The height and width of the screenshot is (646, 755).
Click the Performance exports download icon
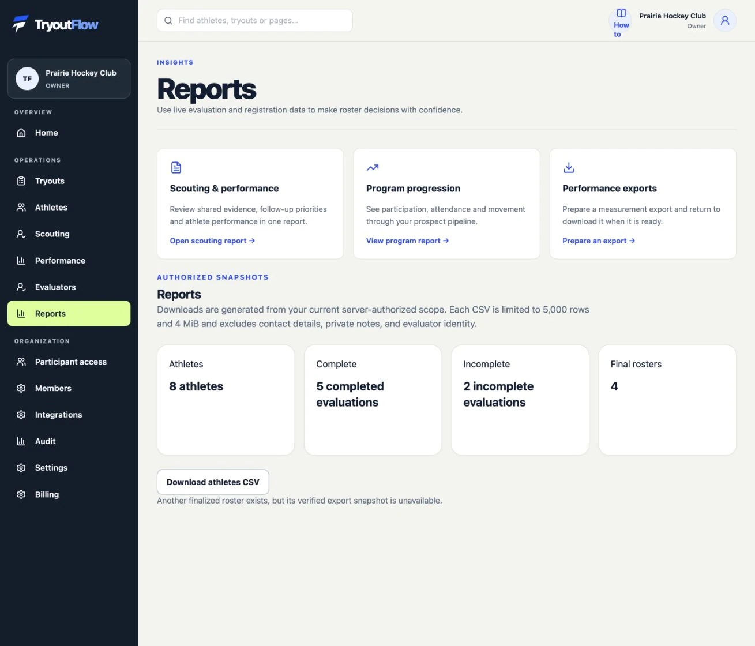(569, 168)
